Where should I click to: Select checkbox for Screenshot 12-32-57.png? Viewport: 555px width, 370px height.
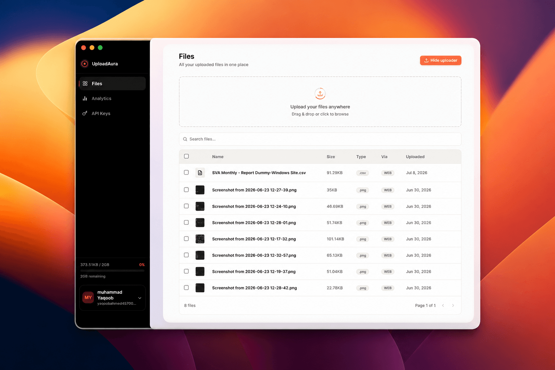tap(186, 255)
